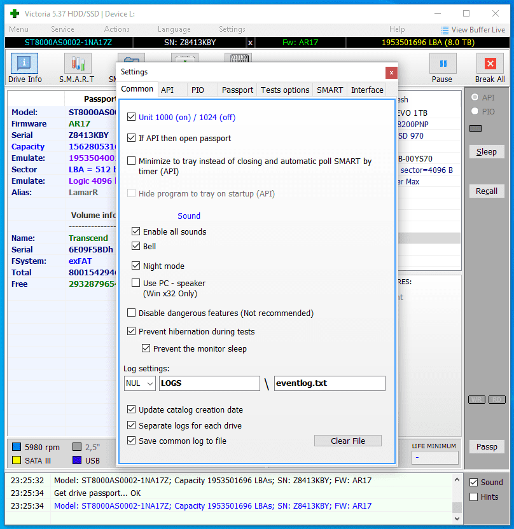Click the gray 2,5" swatch

pyautogui.click(x=77, y=447)
